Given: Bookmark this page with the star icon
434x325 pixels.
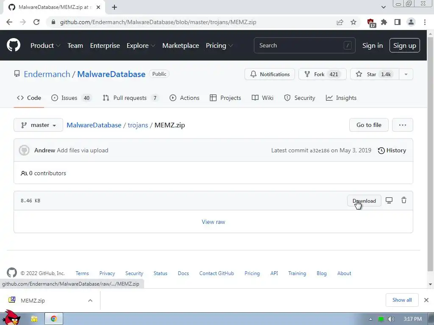Looking at the screenshot, I should point(353,22).
